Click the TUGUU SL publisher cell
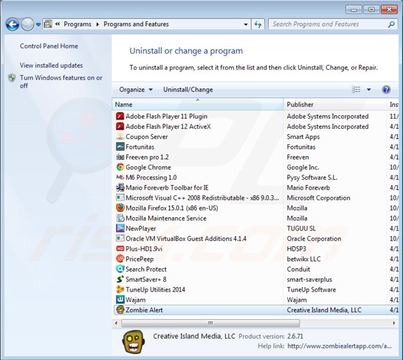The width and height of the screenshot is (403, 360). coord(301,229)
